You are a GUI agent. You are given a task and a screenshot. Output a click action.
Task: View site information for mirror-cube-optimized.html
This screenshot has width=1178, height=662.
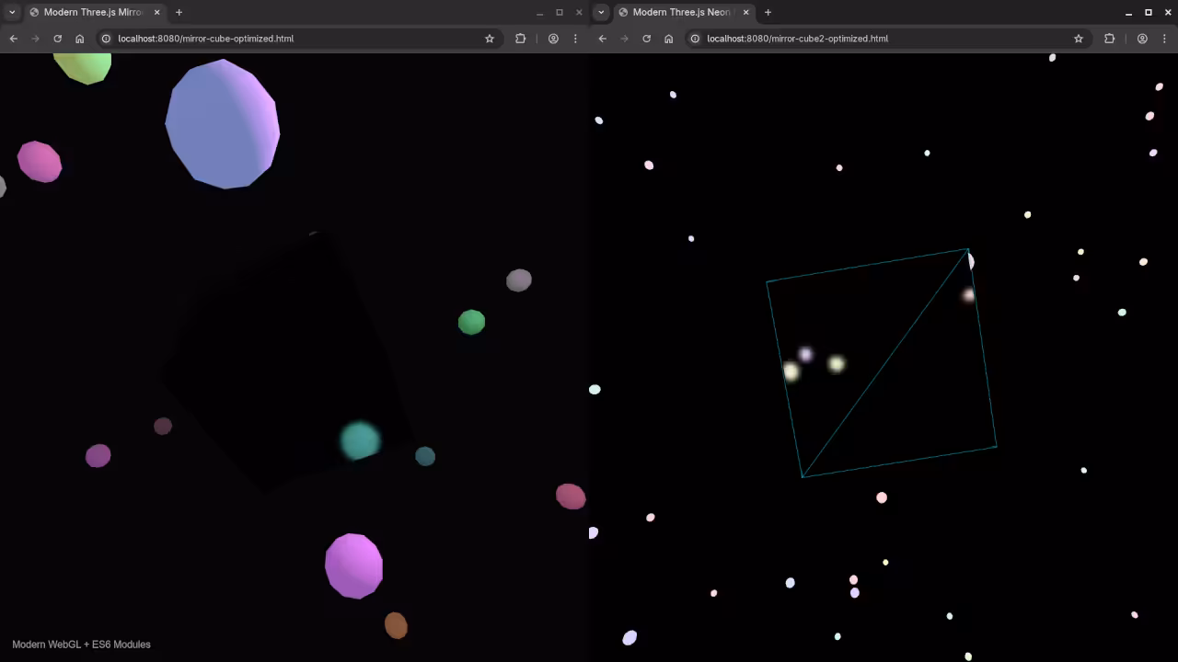pyautogui.click(x=105, y=39)
